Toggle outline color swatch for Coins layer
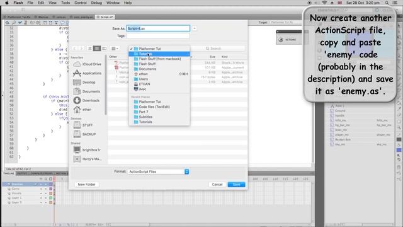 (x=51, y=189)
